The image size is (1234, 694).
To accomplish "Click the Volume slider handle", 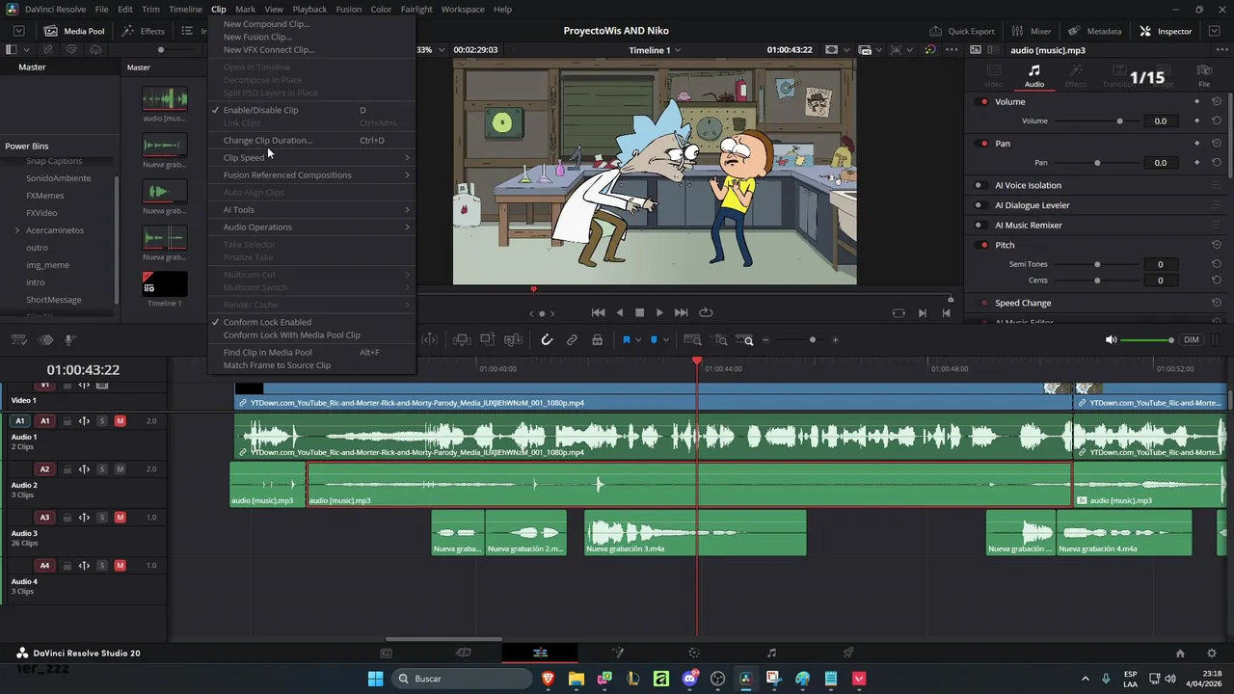I will tap(1119, 120).
